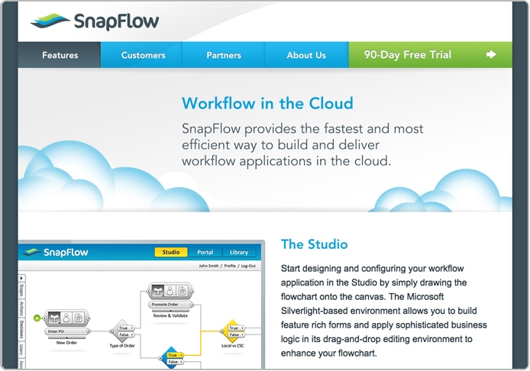Screen dimensions: 530x371
Task: Click the gray Type of Order decision diamond
Action: (x=122, y=331)
